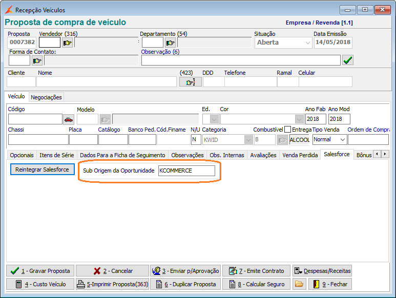
Task: Open Forma de Contato lookup icon
Action: (37, 60)
